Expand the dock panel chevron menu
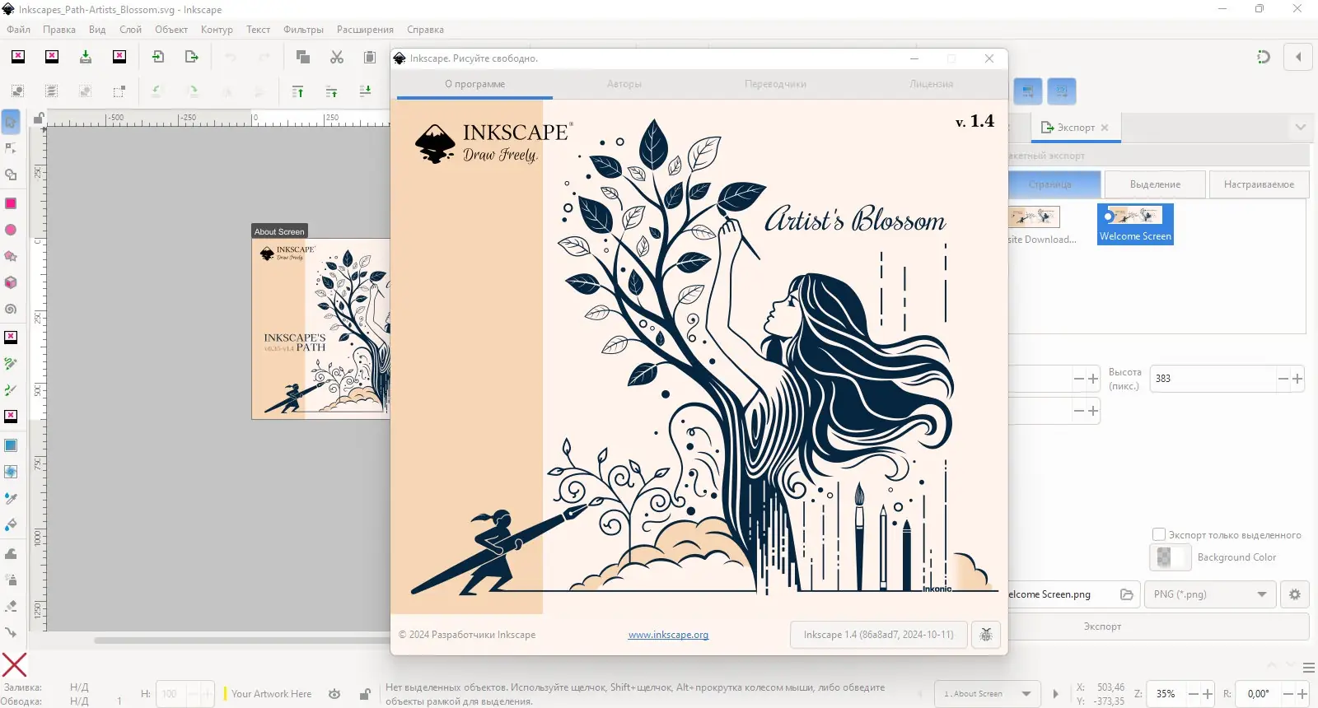 1301,127
